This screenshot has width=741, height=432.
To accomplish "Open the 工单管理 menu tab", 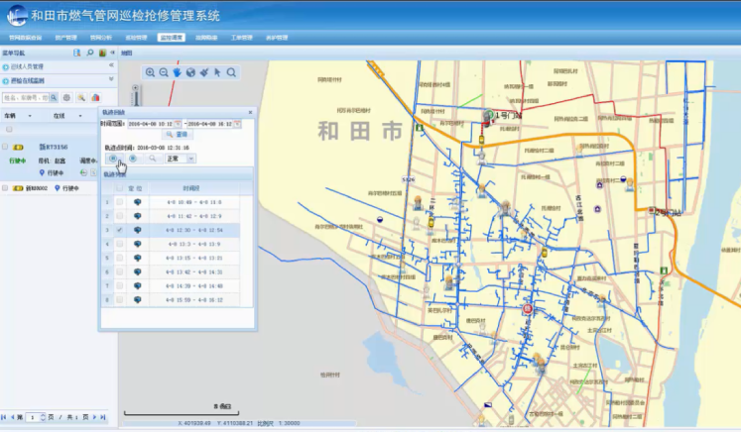I will (241, 38).
